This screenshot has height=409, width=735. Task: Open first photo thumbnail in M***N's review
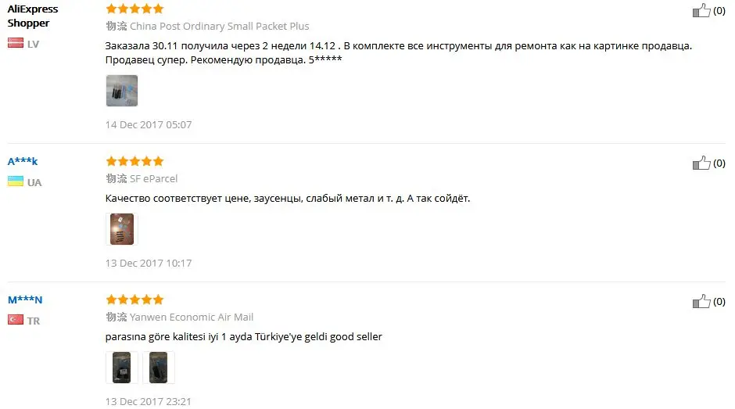click(x=122, y=368)
